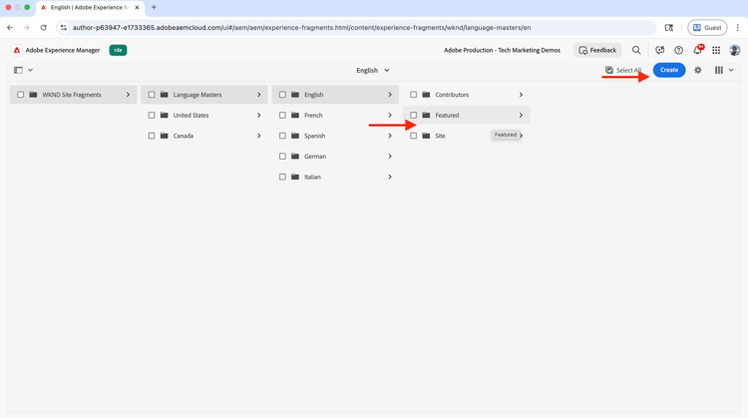This screenshot has width=748, height=418.
Task: Open the view settings gear icon
Action: 698,70
